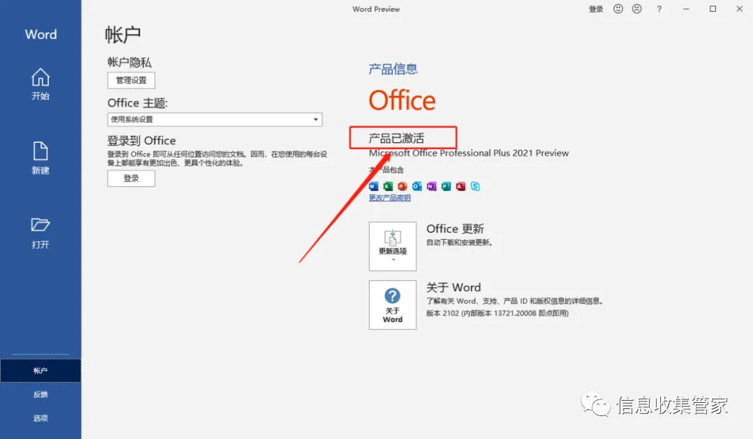Click the Office 更新 heading

pos(455,229)
